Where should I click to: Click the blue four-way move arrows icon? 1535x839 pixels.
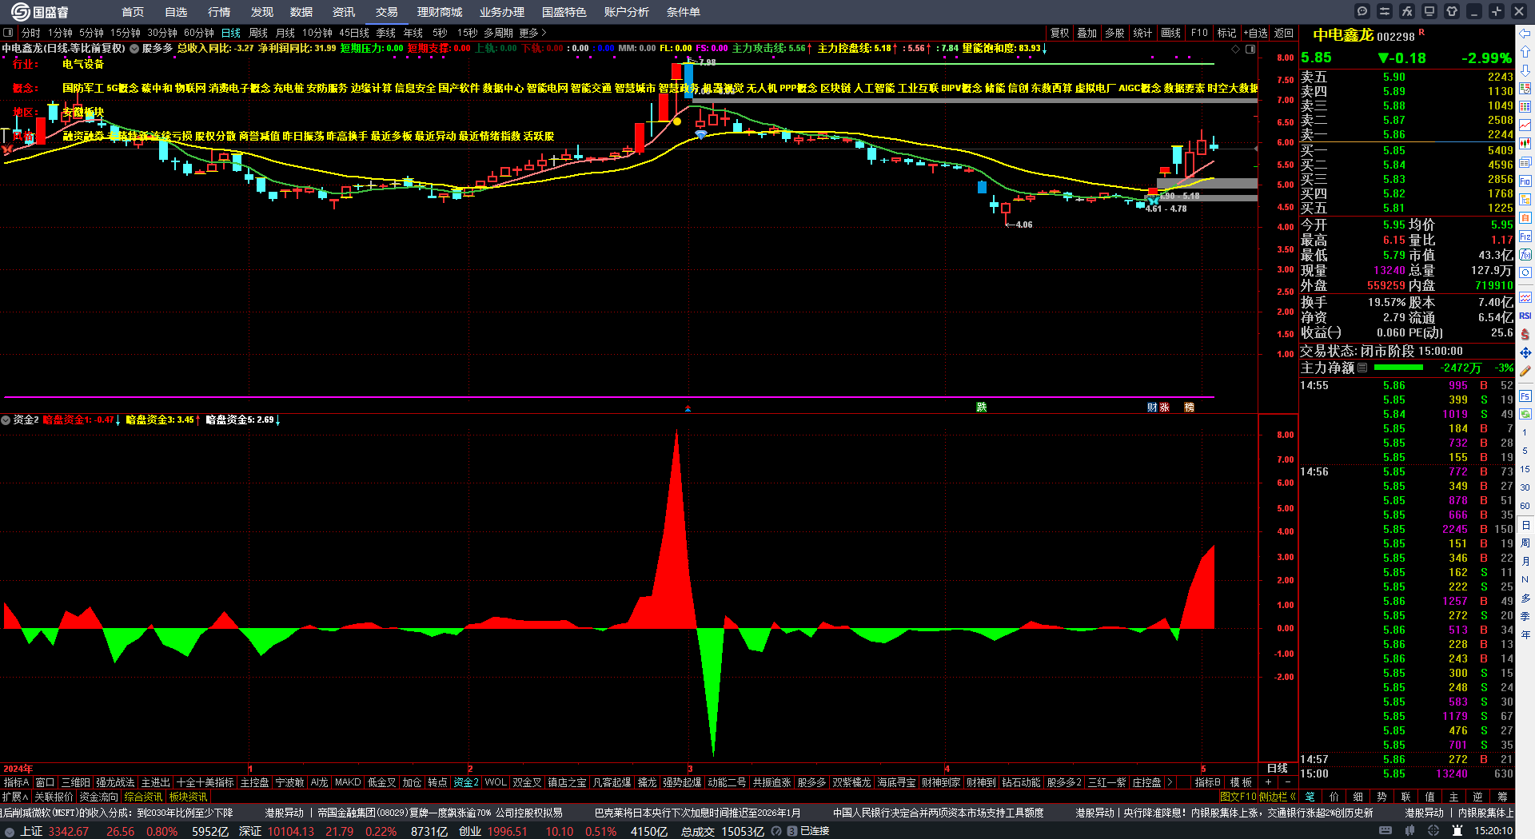tap(1525, 352)
